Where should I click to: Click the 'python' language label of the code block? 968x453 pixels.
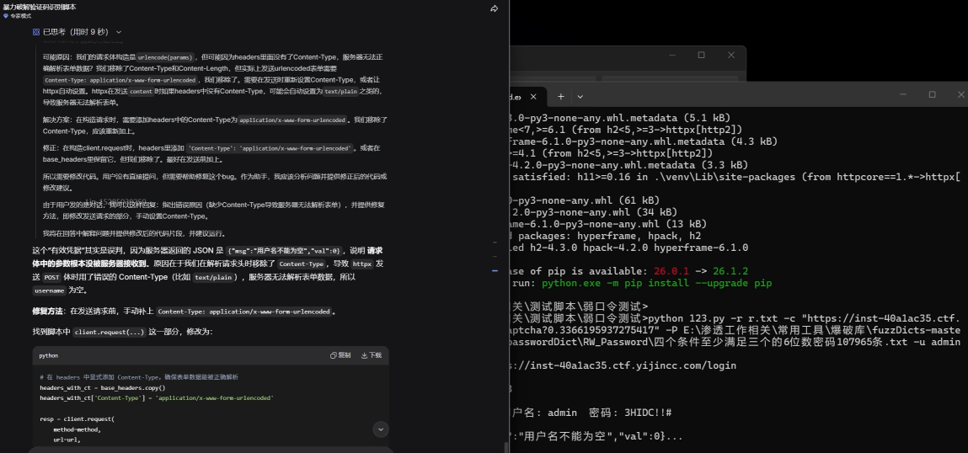[49, 355]
